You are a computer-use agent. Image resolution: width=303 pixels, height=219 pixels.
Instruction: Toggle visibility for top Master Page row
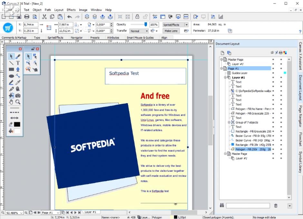coord(273,59)
